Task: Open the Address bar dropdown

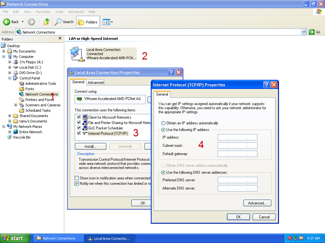Action: point(304,32)
